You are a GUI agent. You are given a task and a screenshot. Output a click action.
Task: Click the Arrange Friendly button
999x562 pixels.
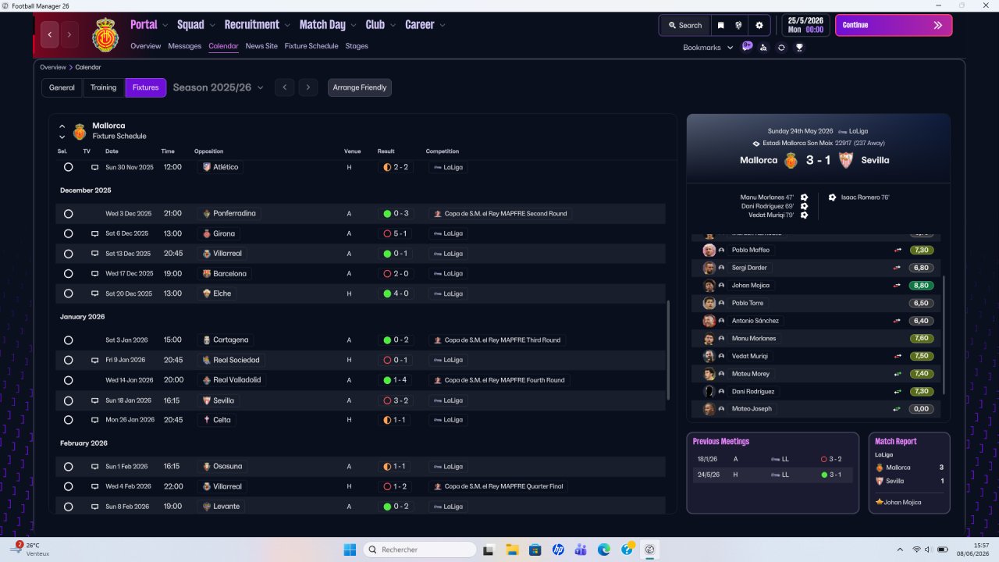click(x=360, y=87)
